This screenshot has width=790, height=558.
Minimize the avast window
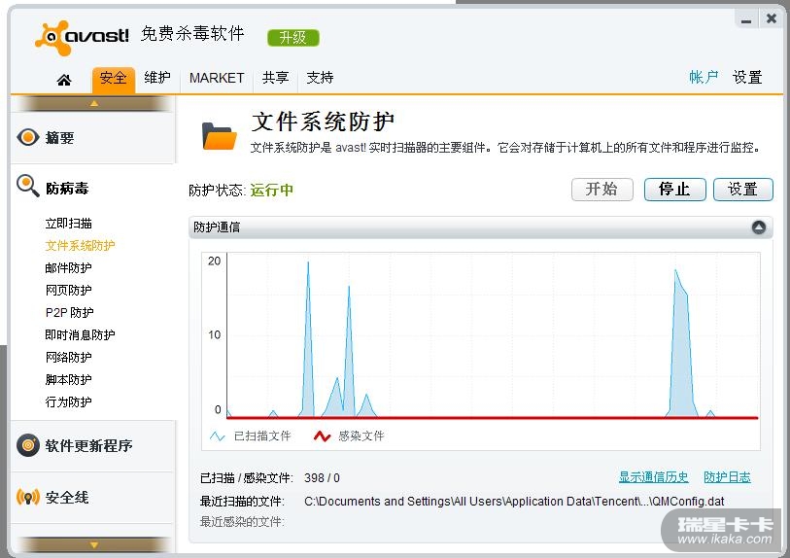coord(746,20)
